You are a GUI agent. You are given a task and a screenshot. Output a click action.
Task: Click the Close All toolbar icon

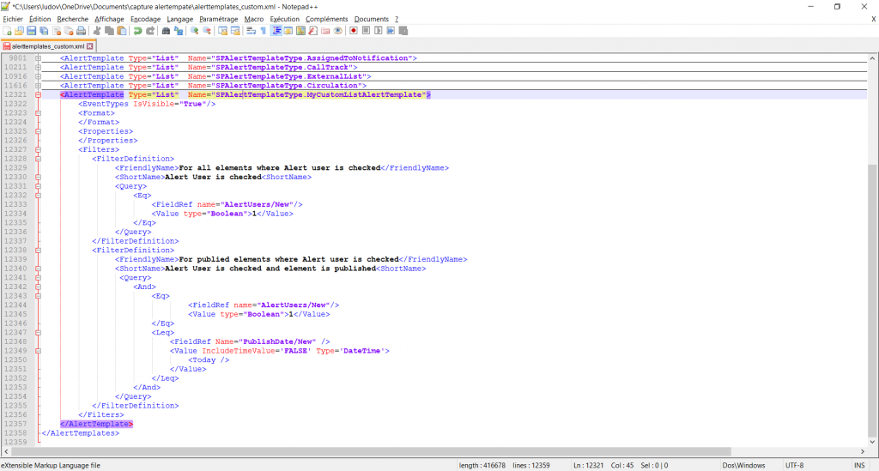point(69,31)
